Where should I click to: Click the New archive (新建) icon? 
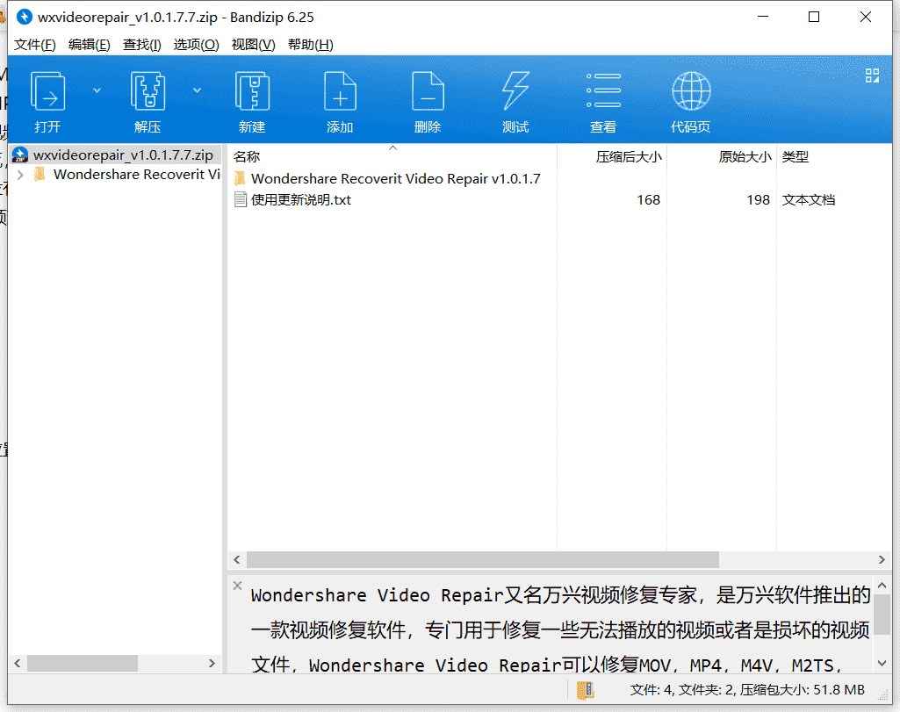tap(252, 90)
